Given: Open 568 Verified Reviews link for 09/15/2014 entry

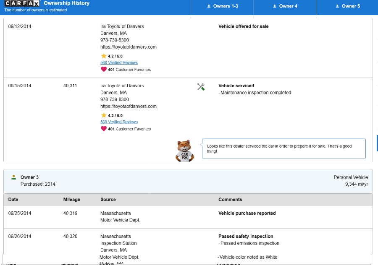Looking at the screenshot, I should 119,122.
